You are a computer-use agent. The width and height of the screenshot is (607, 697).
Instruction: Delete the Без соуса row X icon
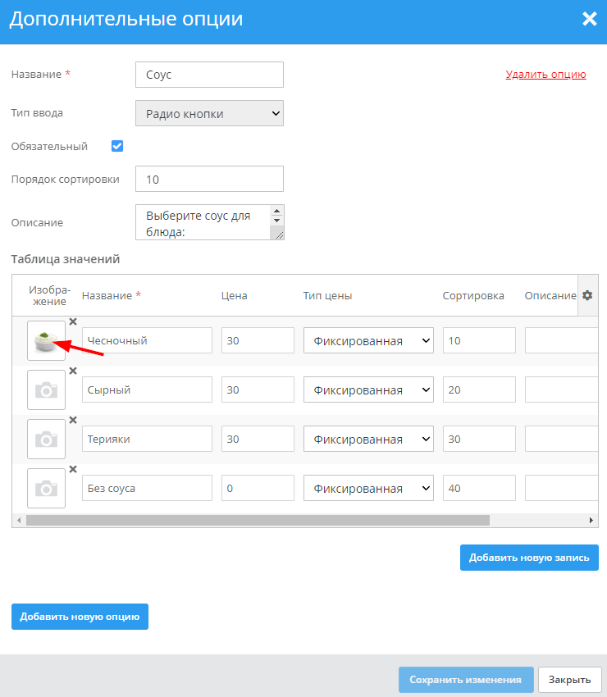coord(73,470)
